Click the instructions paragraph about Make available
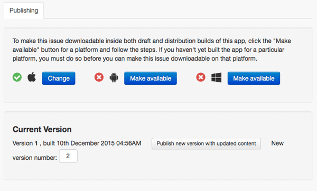317x191 pixels. click(152, 50)
